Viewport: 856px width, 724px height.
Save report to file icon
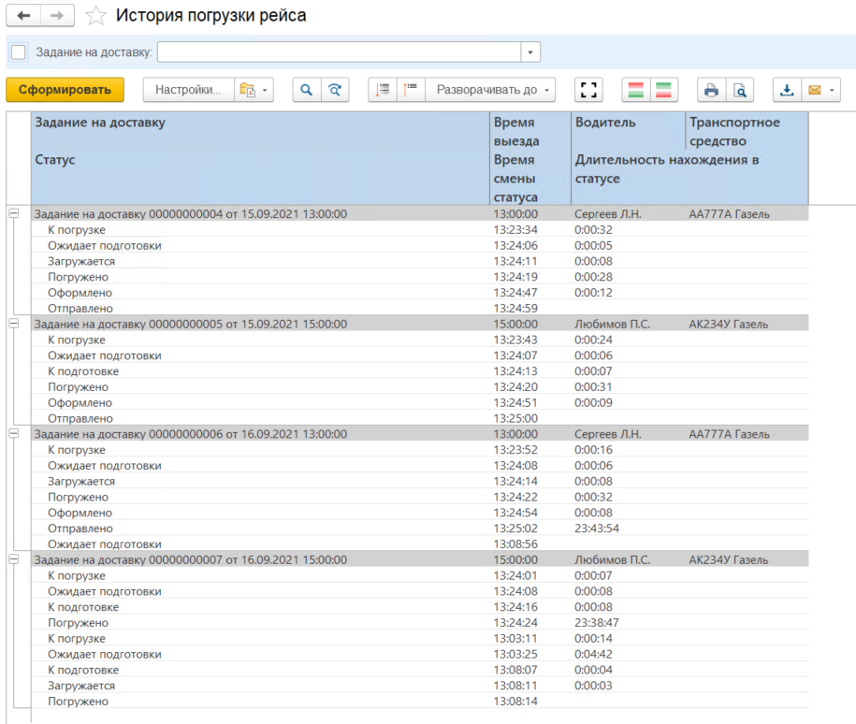787,90
